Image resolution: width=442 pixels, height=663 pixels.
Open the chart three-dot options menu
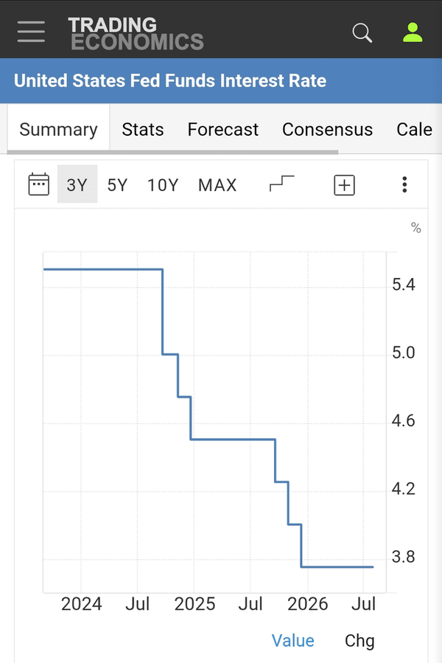404,185
